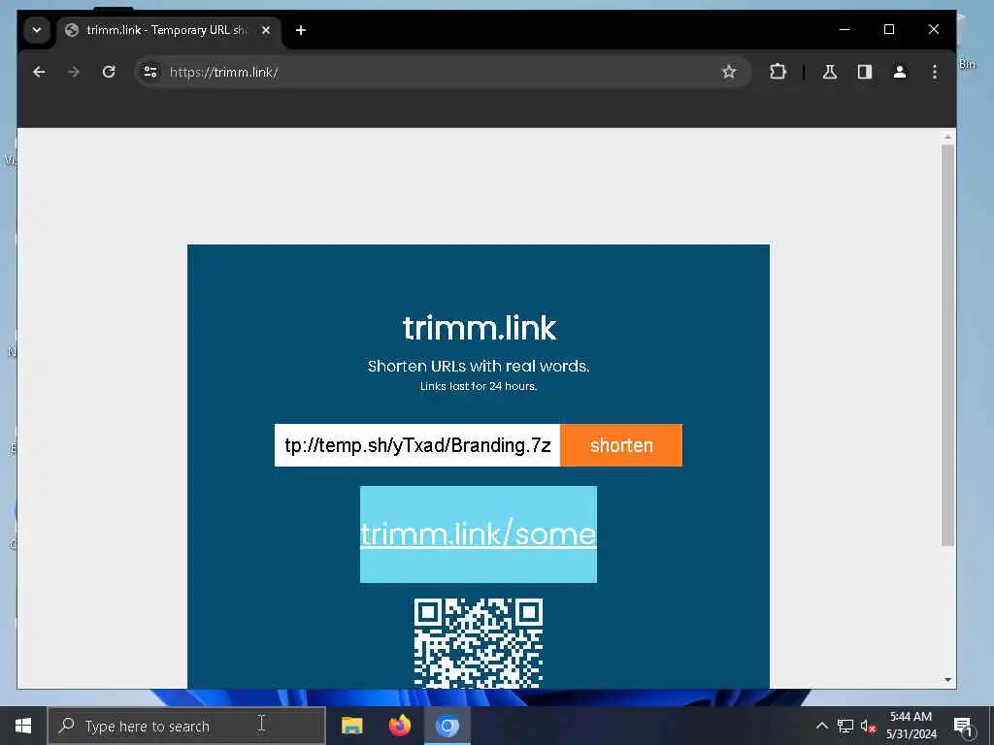Bookmark this page with the star icon
The height and width of the screenshot is (745, 994).
point(729,72)
